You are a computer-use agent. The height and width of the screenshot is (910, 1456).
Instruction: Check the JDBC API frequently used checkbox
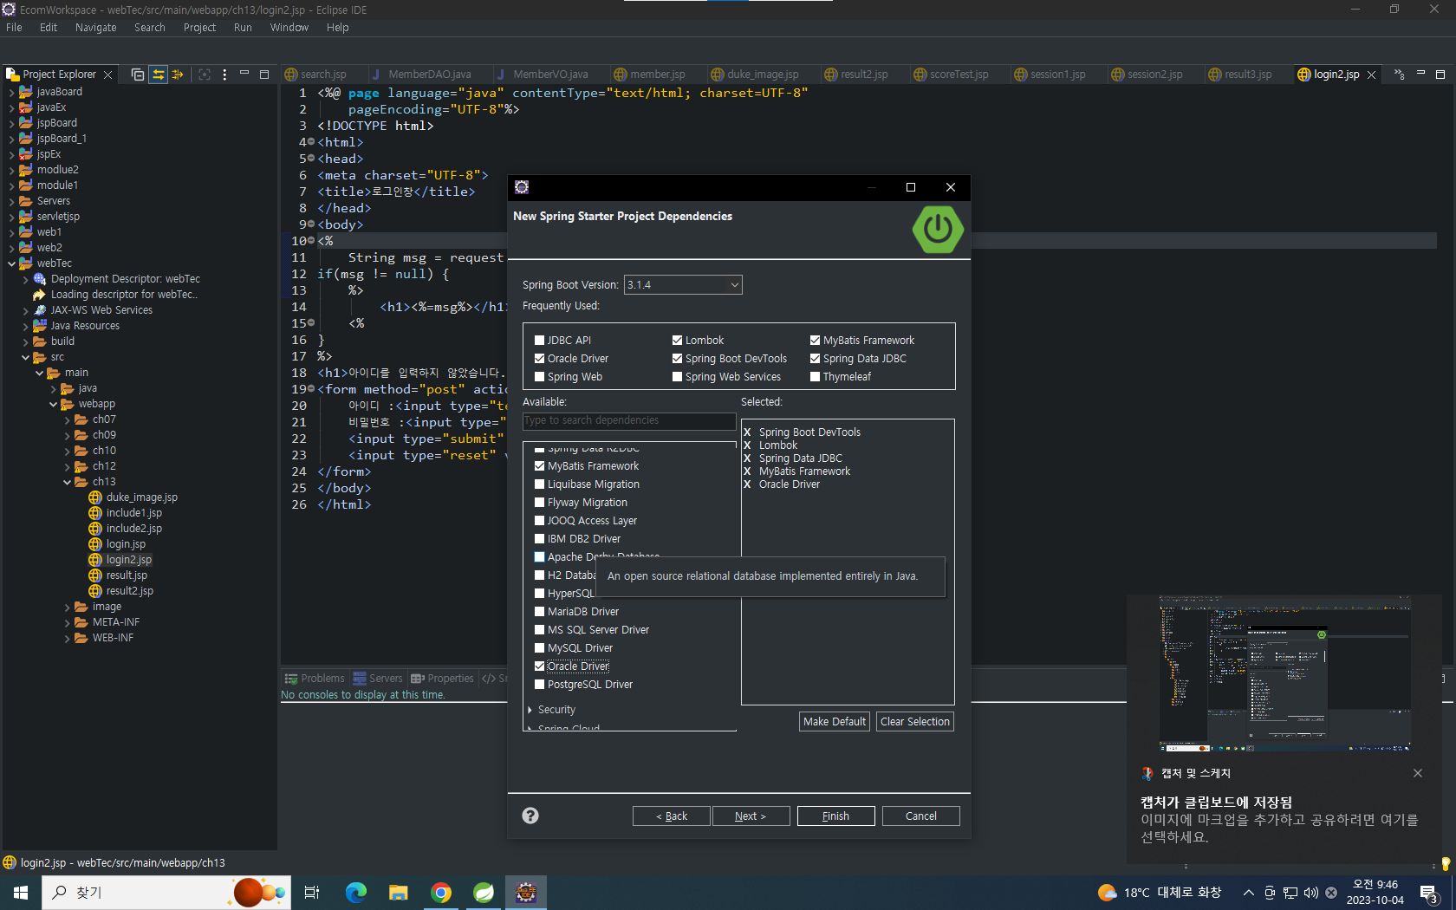539,341
